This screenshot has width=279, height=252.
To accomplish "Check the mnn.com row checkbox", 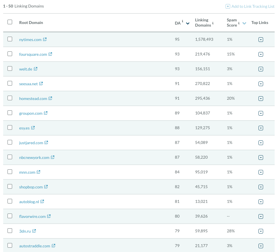I will [10, 172].
